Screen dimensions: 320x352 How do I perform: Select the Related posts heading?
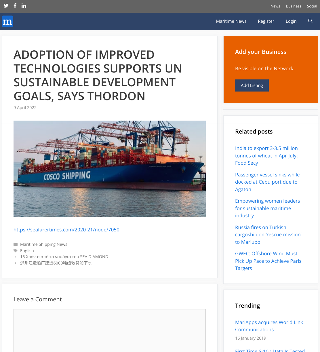coord(254,132)
